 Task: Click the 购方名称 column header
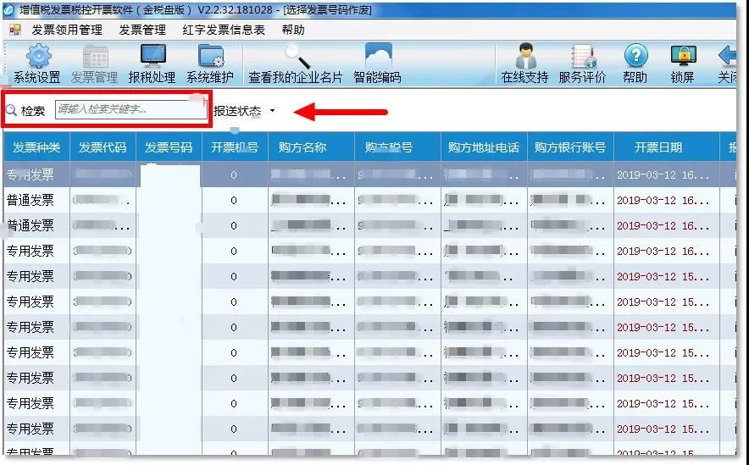point(302,147)
